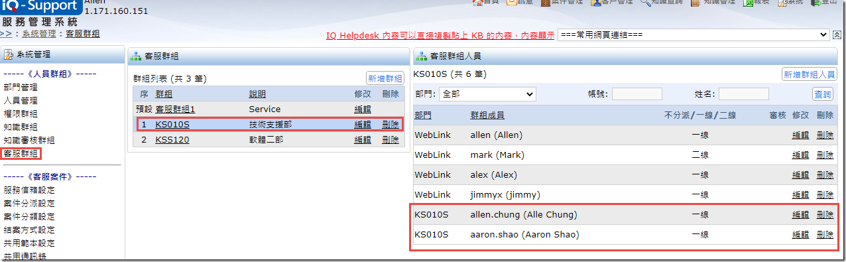Sort by the 群組 column header

click(164, 94)
